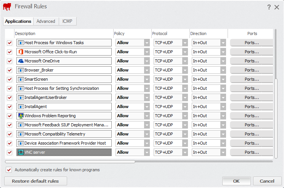Click the Microsoft Office Click-to-Run icon
This screenshot has height=188, width=284.
21,52
